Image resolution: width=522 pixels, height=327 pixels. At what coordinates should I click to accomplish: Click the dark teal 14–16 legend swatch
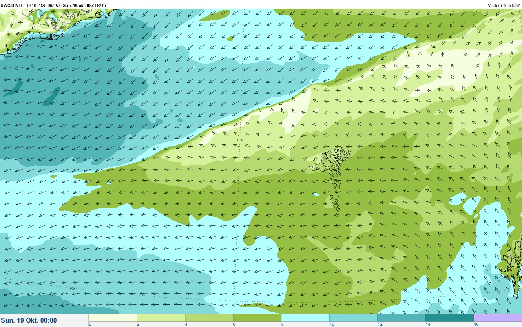point(449,318)
